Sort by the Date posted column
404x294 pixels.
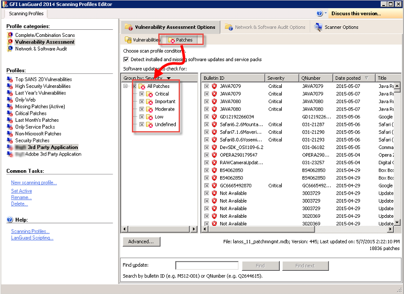click(x=353, y=78)
